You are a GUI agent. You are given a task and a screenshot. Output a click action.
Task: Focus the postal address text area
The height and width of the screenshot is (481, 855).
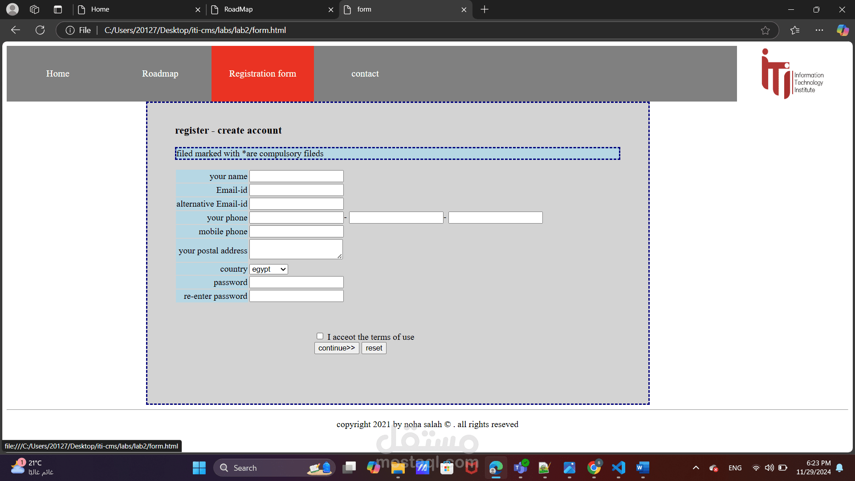pyautogui.click(x=296, y=249)
